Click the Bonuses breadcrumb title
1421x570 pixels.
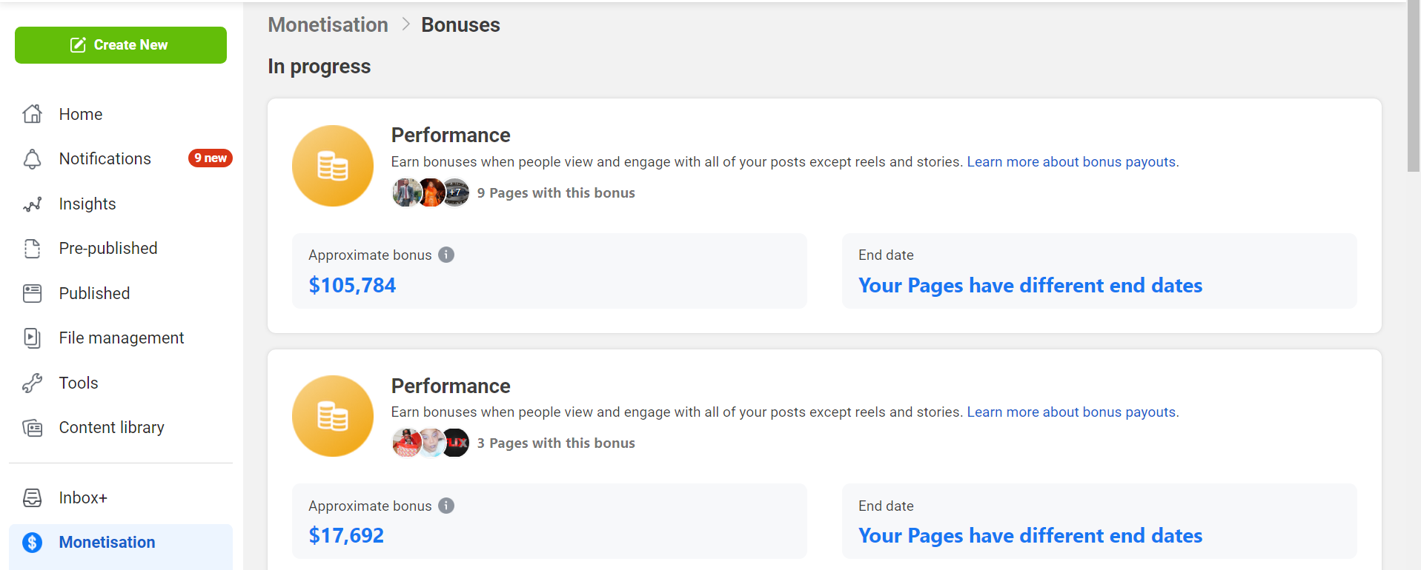(x=460, y=25)
